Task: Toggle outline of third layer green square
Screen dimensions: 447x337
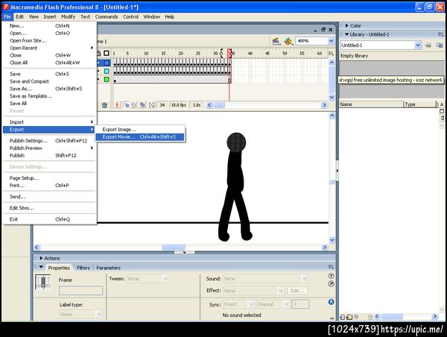Action: (x=107, y=79)
